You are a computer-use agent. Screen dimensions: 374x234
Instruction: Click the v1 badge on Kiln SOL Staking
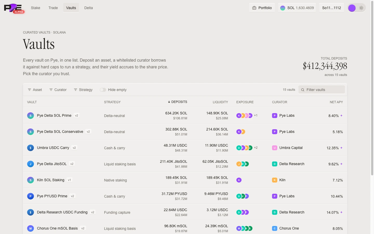tap(69, 180)
